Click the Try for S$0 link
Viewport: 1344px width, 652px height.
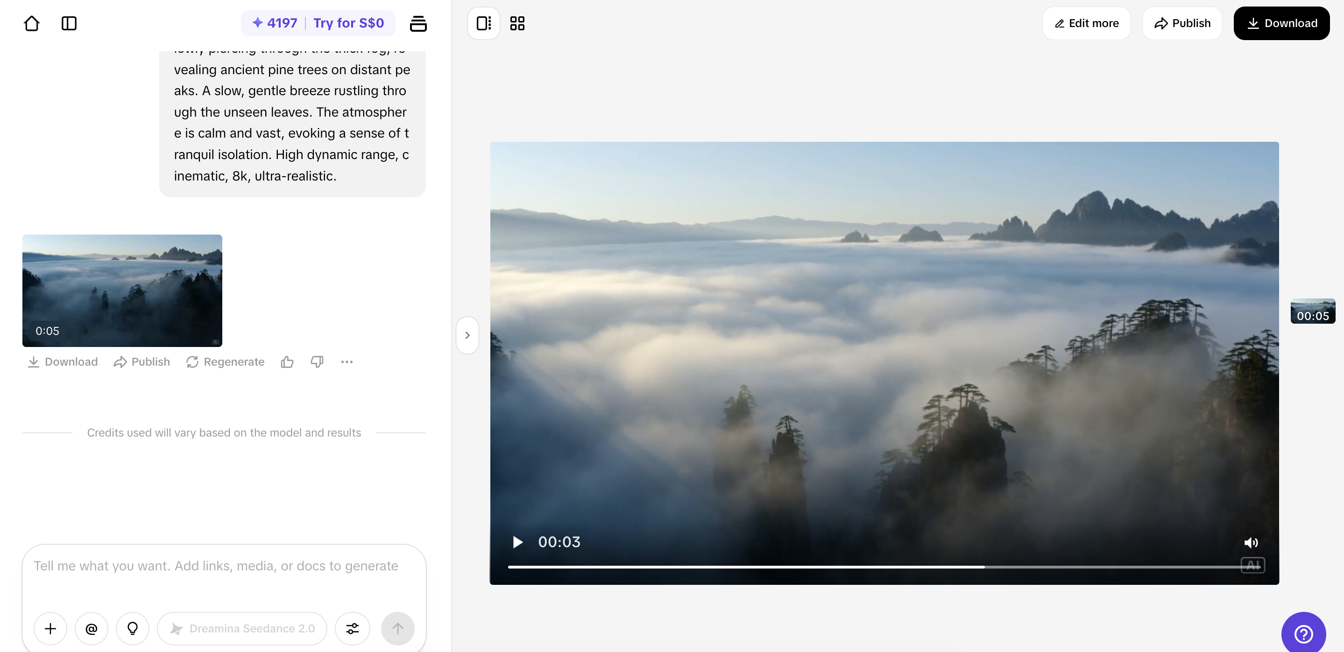point(348,23)
